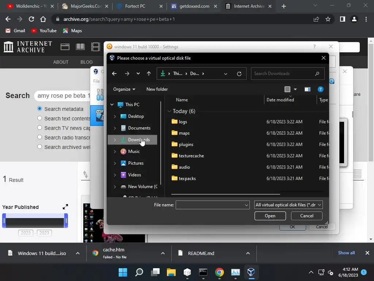
Task: Open the Gmail bookmark
Action: pos(15,31)
